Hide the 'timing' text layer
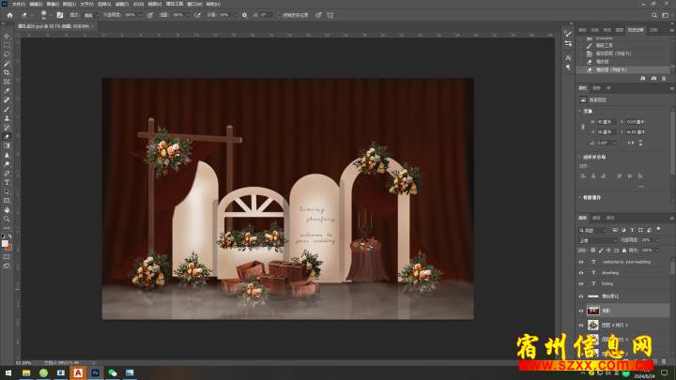The image size is (676, 380). click(x=581, y=282)
